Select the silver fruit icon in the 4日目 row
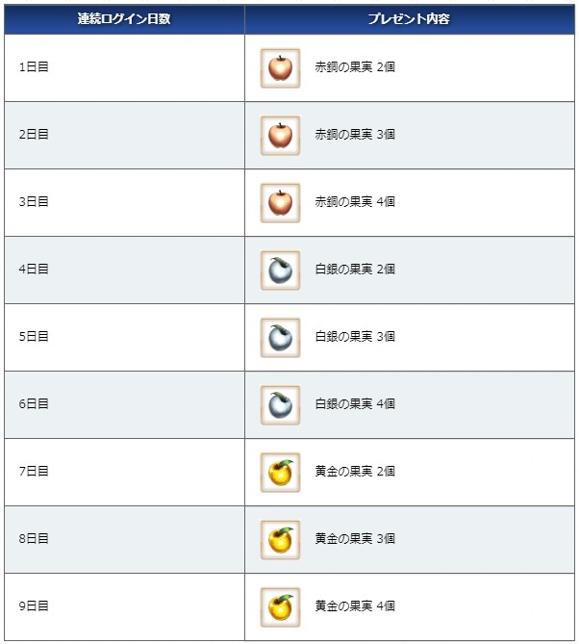 pos(280,270)
